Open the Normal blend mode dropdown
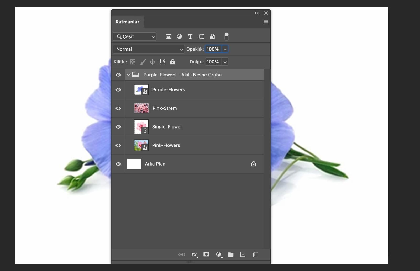420x271 pixels. pyautogui.click(x=149, y=49)
